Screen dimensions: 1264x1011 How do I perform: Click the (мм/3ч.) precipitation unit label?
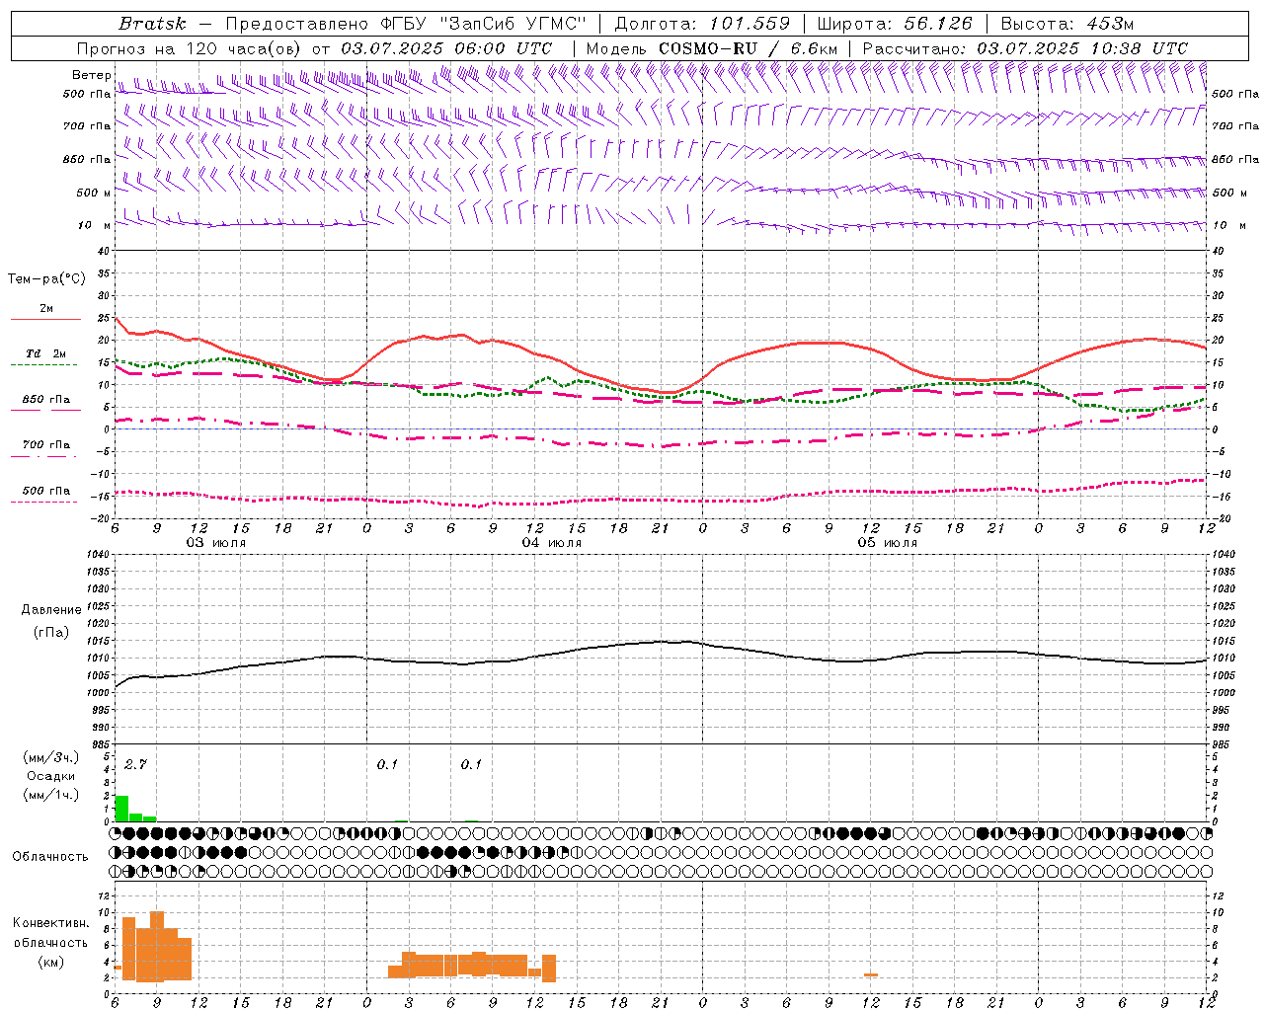click(51, 758)
